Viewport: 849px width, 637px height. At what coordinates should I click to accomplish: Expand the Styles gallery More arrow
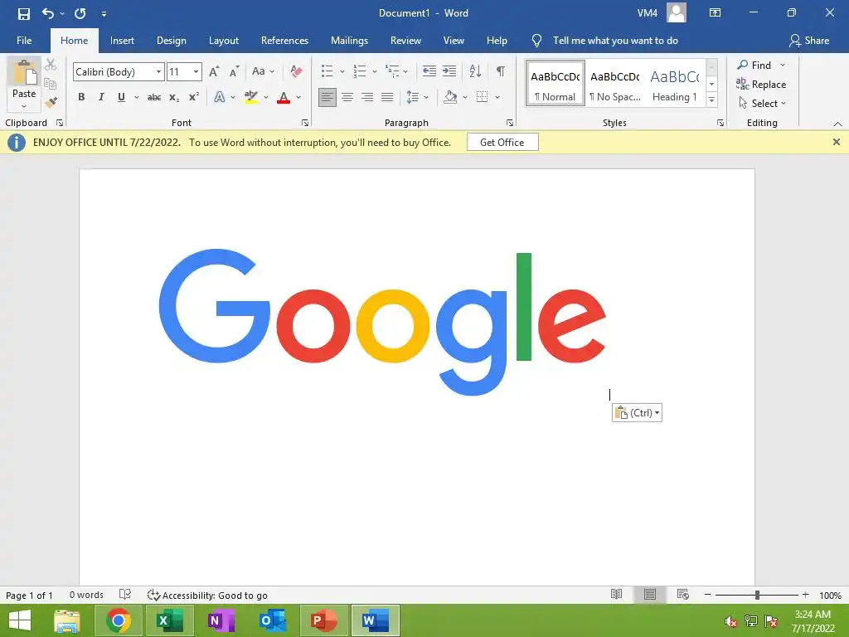pyautogui.click(x=712, y=100)
